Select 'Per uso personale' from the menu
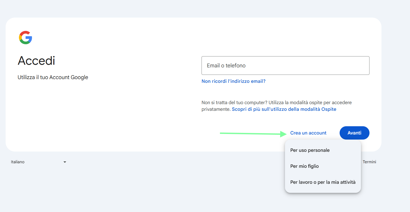This screenshot has height=212, width=410. coord(310,150)
